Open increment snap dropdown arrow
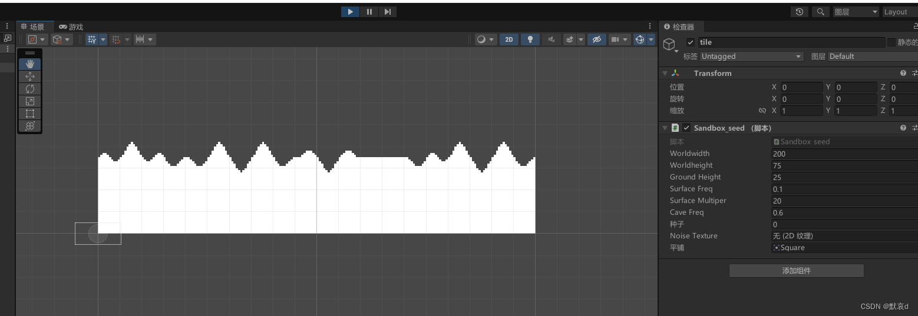 [151, 39]
